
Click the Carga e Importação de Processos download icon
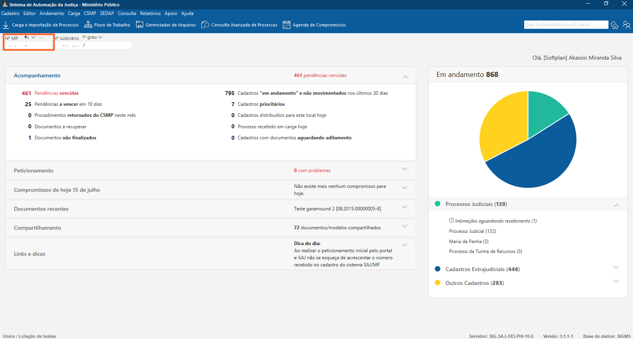[6, 25]
